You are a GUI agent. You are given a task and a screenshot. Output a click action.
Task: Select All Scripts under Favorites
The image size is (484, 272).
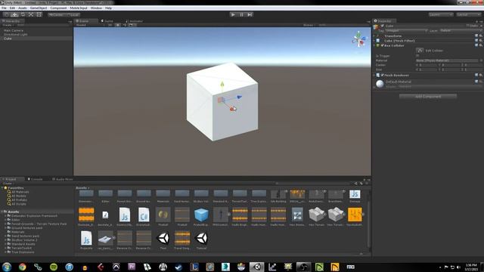point(18,204)
